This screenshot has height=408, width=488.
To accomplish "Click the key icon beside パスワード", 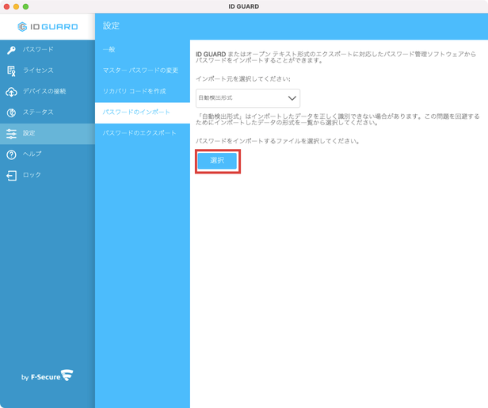I will [12, 50].
